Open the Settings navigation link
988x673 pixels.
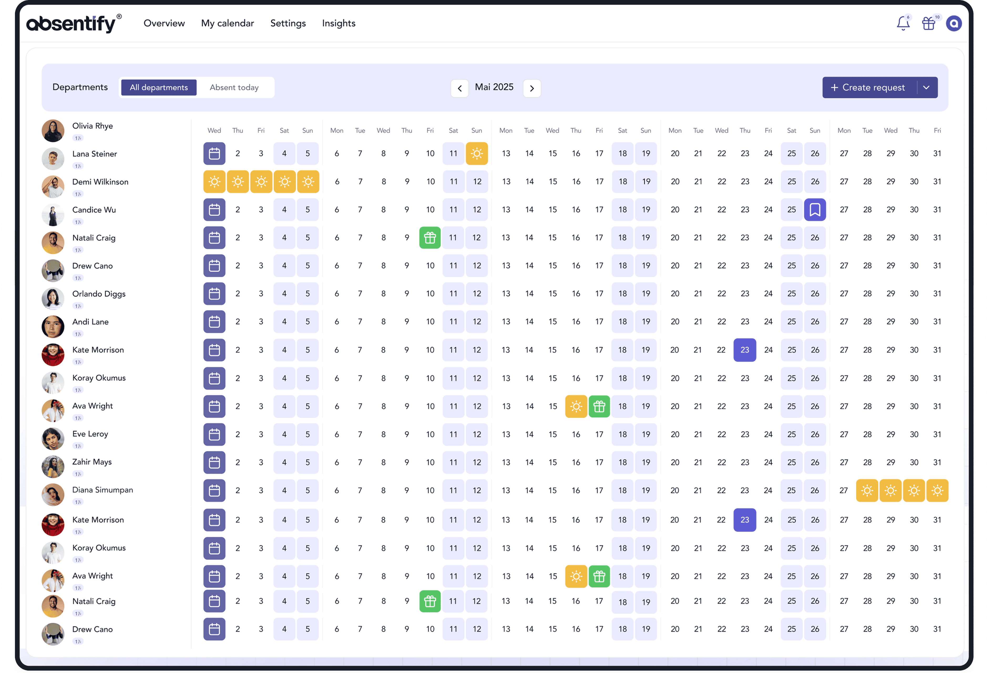288,23
